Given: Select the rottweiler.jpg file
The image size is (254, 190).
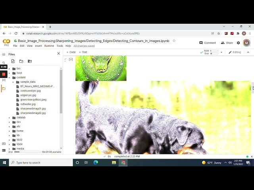Looking at the screenshot, I should (x=28, y=104).
